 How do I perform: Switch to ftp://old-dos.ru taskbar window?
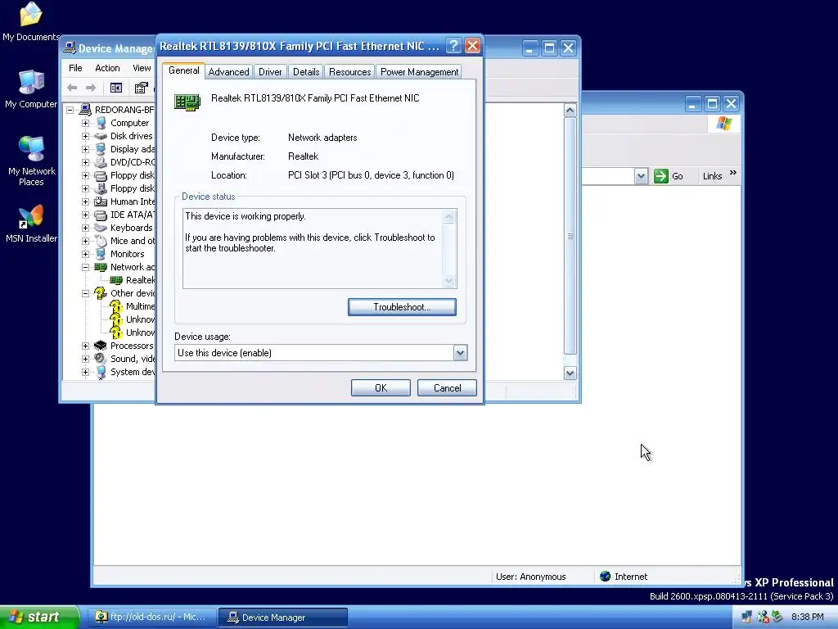[151, 618]
